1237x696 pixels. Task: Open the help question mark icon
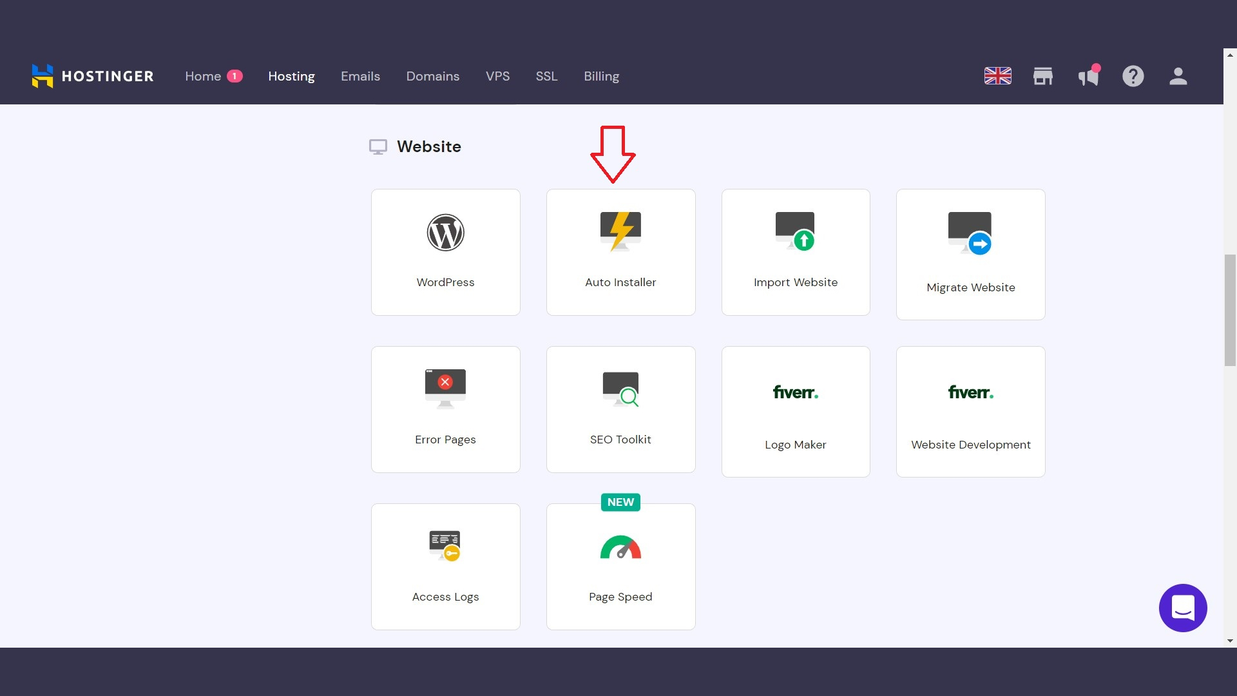click(x=1133, y=76)
